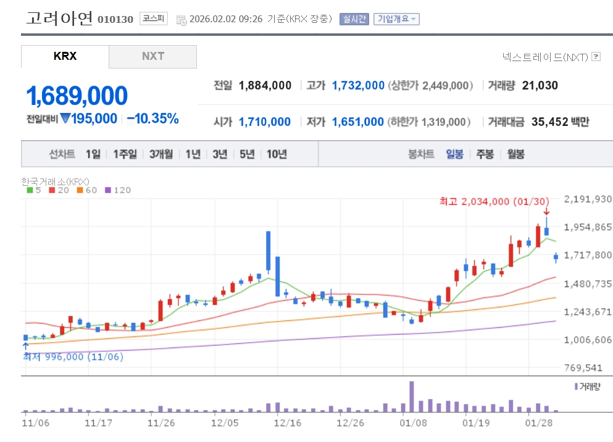613x442 pixels.
Task: Click the calendar clock icon beside the date
Action: [x=181, y=20]
